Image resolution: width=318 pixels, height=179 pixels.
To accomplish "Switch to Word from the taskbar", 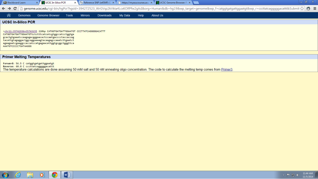I will point(67,175).
